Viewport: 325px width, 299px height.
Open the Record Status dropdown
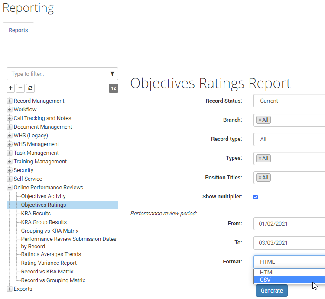[289, 101]
